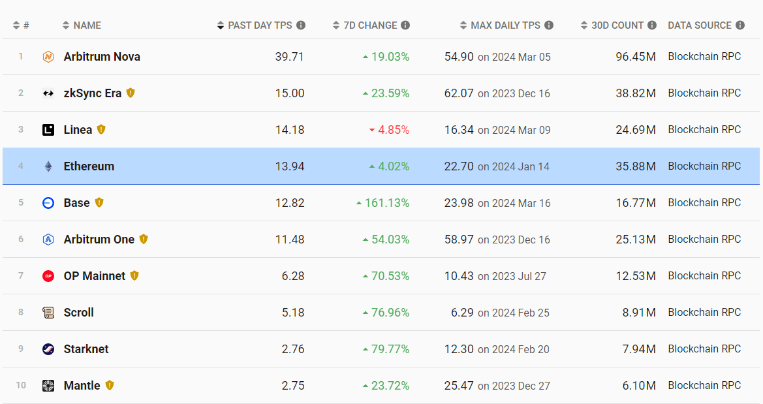Screen dimensions: 763x404
Task: Click the info icon beside DATA SOURCE
Action: point(740,25)
